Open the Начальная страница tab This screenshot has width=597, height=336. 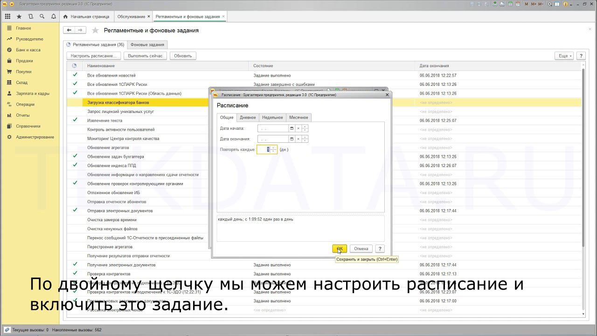(x=87, y=16)
